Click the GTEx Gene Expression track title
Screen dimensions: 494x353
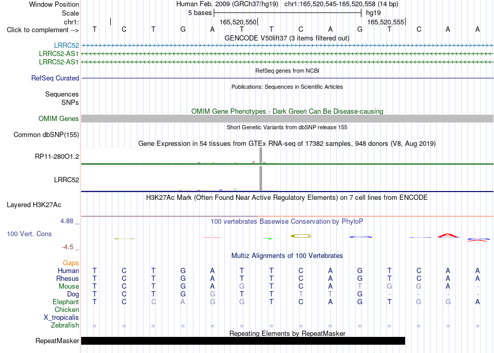[x=287, y=144]
